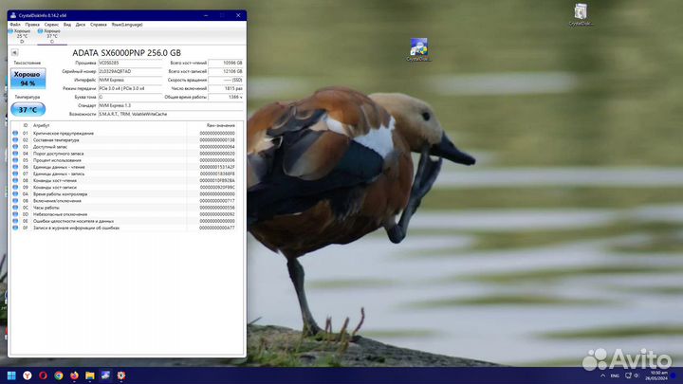This screenshot has height=384, width=683.
Task: Click the 37 °C temperature button
Action: pos(28,109)
